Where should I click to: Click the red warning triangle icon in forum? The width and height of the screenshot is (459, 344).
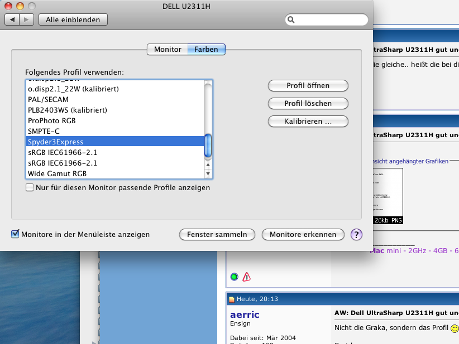click(x=246, y=277)
